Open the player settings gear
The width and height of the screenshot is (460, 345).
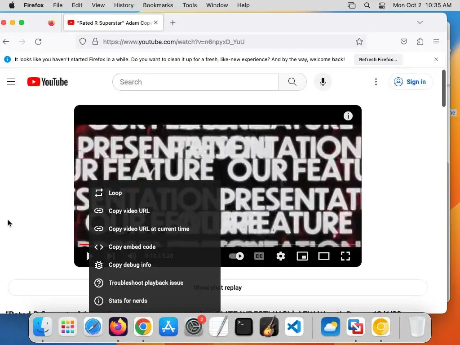click(x=281, y=256)
